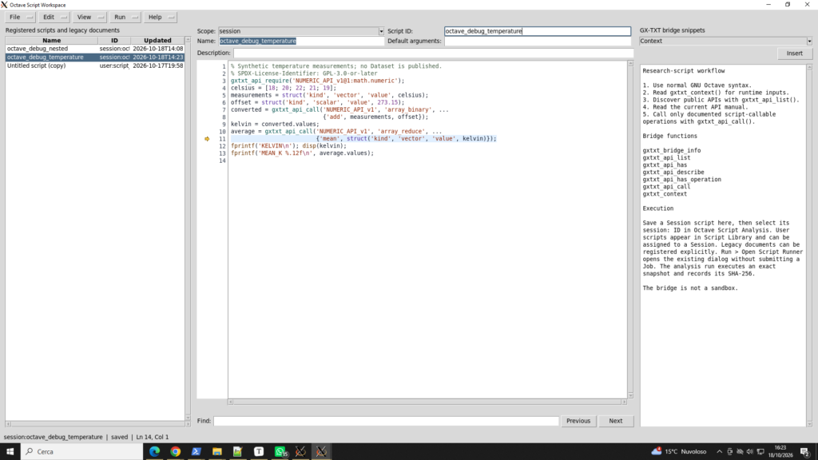
Task: Select the octave_debug_nested script row
Action: click(95, 49)
